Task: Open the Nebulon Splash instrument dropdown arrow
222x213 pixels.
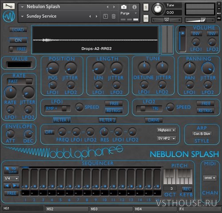Action: pos(22,7)
